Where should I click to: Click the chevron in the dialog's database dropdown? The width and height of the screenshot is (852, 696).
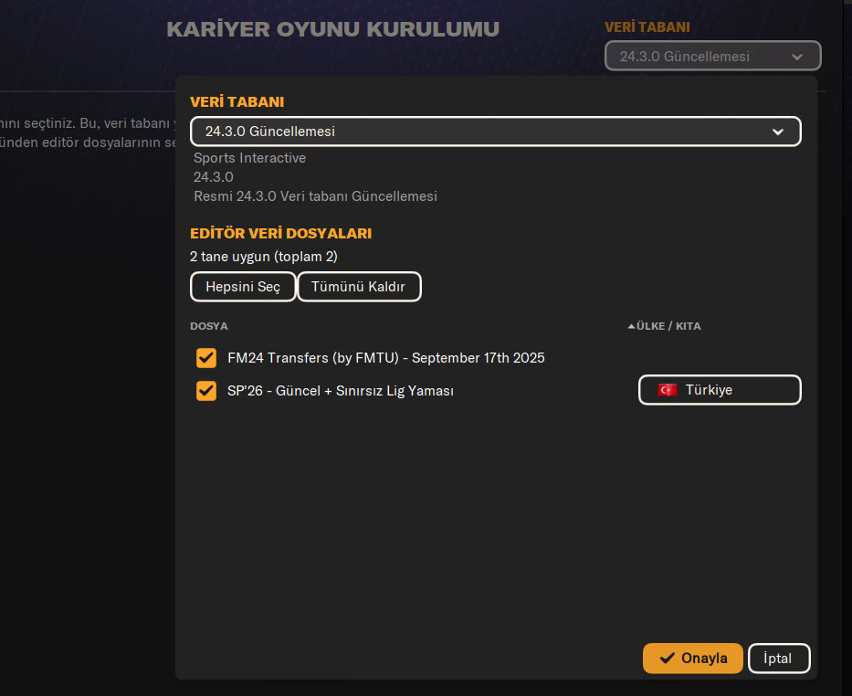[x=778, y=132]
